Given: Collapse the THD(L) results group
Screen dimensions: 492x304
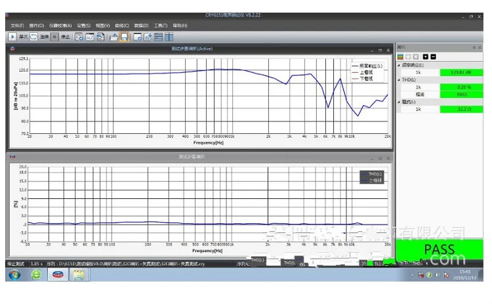Looking at the screenshot, I should point(399,79).
